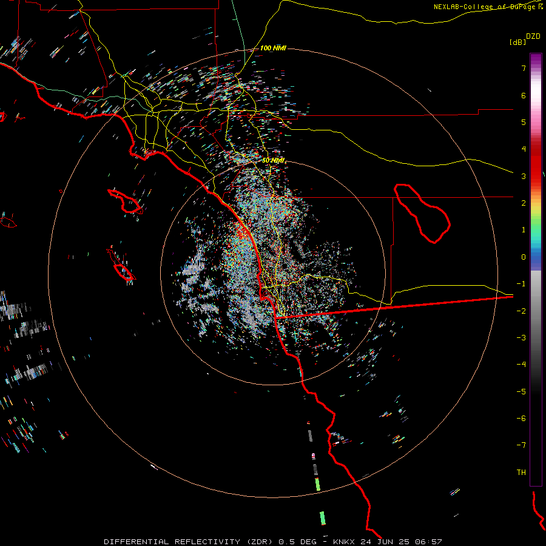
Task: Click the 100 NMI range ring label
Action: 273,48
